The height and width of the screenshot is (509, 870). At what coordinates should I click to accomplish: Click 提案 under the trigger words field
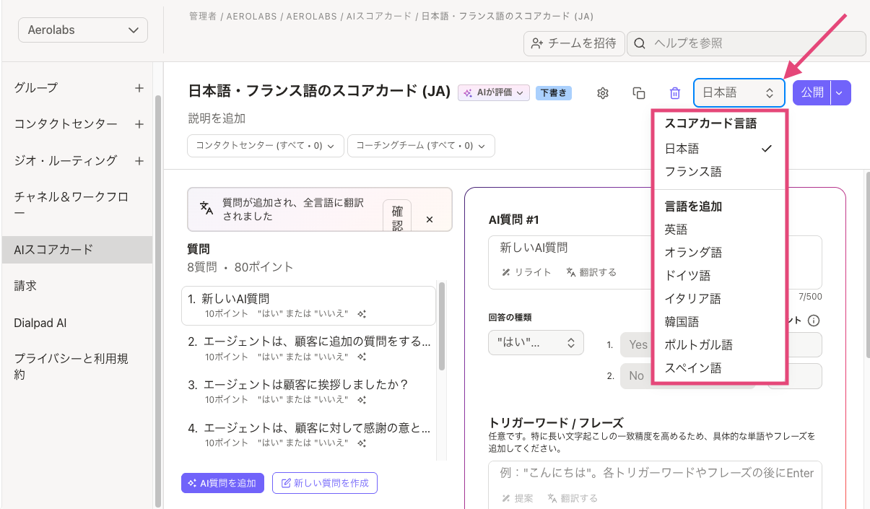[x=518, y=498]
